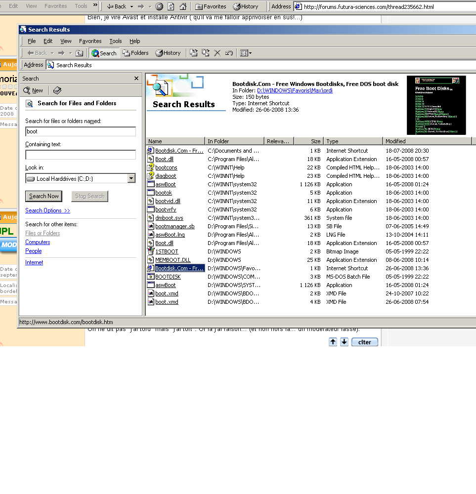Image resolution: width=476 pixels, height=494 pixels.
Task: Click the People search link
Action: tap(34, 251)
